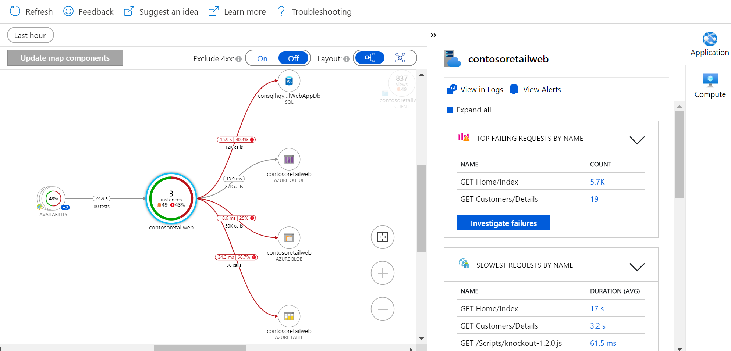Image resolution: width=731 pixels, height=351 pixels.
Task: Click the fit-to-screen map icon
Action: pyautogui.click(x=383, y=237)
